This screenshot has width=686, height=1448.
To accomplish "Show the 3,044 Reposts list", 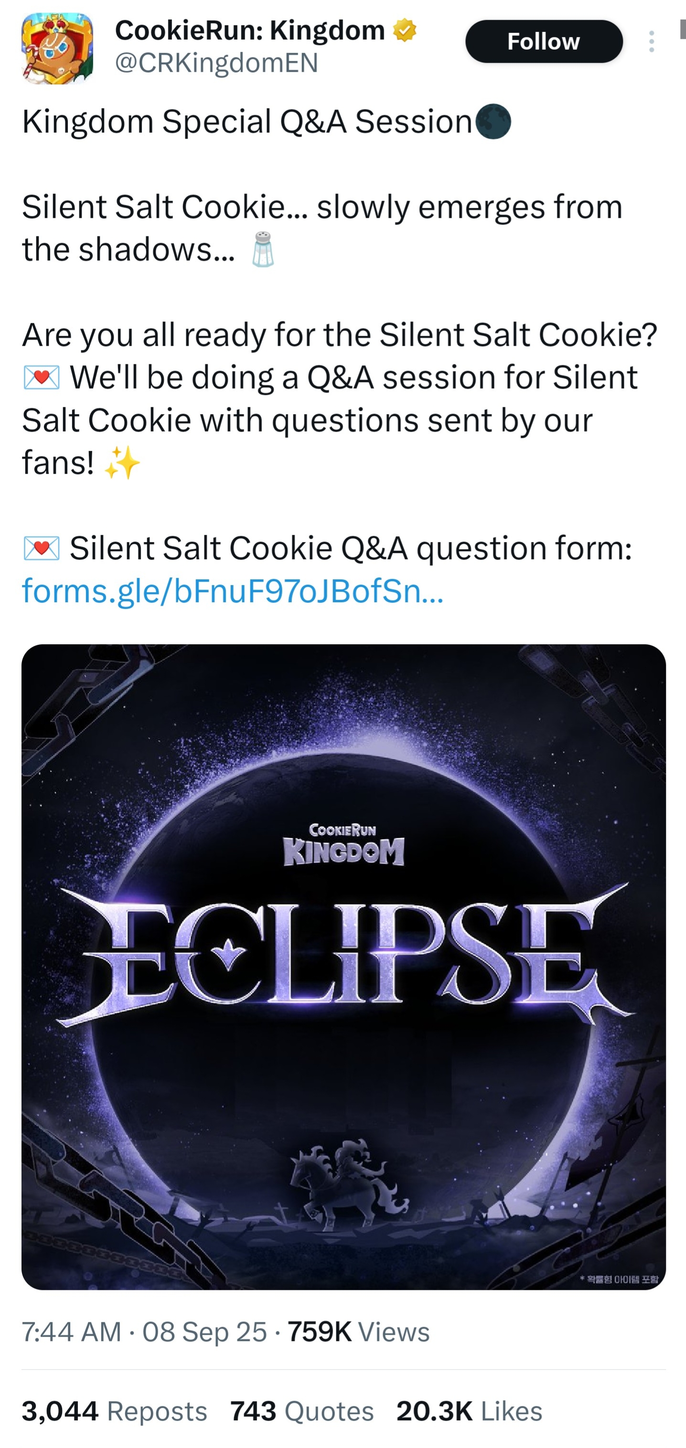I will [114, 1411].
